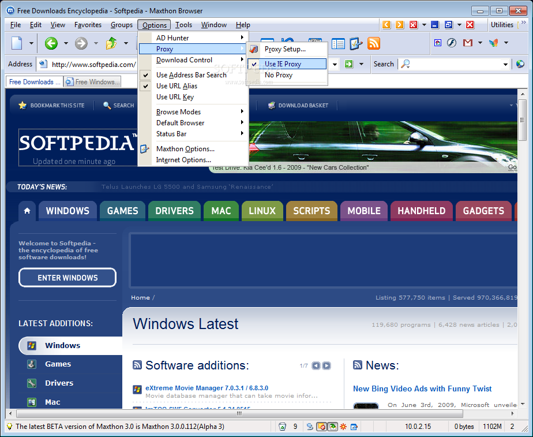The image size is (533, 437).
Task: Click the next arrow in Software additions
Action: tap(326, 365)
